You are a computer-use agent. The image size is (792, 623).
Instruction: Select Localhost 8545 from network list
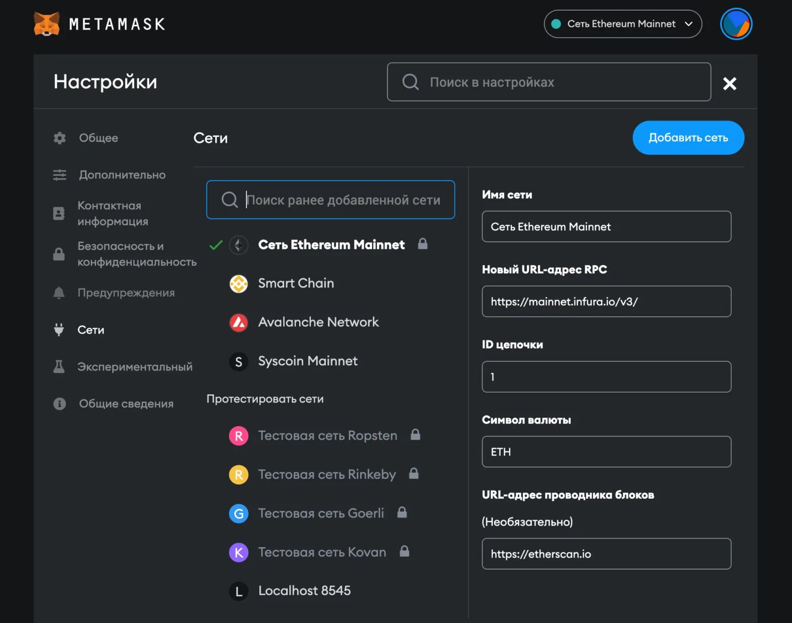pos(304,591)
